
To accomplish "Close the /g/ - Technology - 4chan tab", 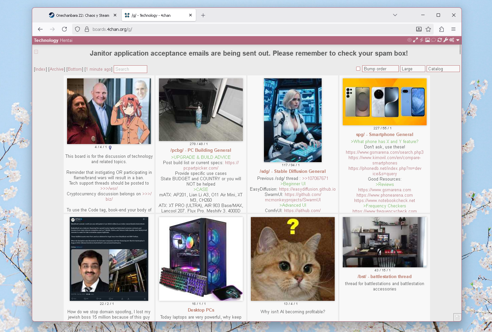I will (190, 15).
